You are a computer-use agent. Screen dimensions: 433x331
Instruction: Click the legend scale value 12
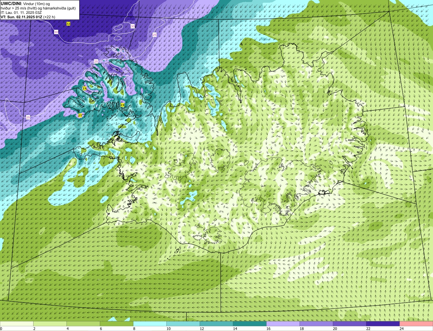(x=202, y=329)
